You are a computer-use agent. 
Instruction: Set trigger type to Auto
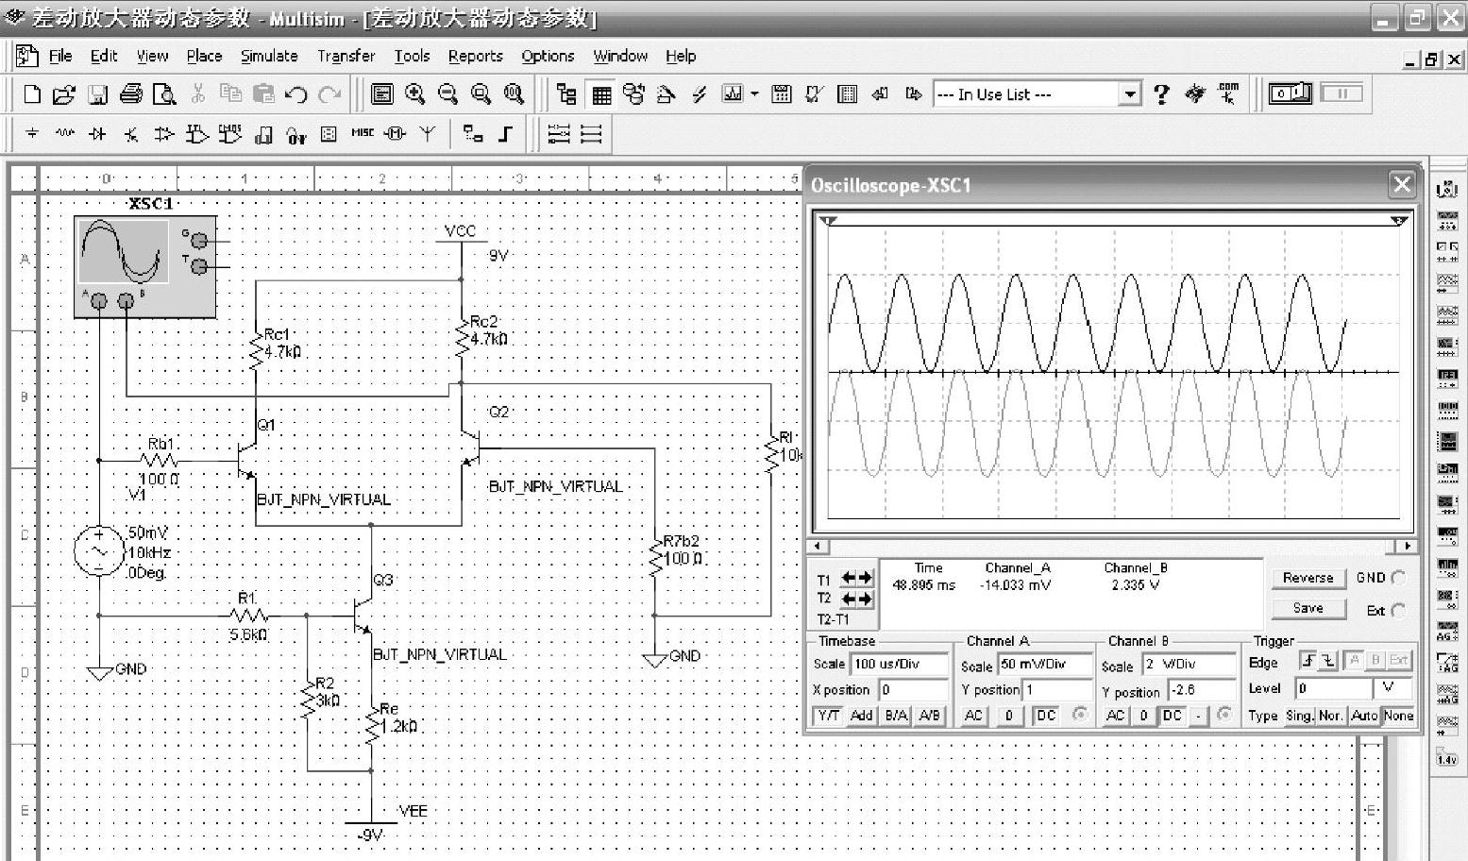coord(1364,716)
